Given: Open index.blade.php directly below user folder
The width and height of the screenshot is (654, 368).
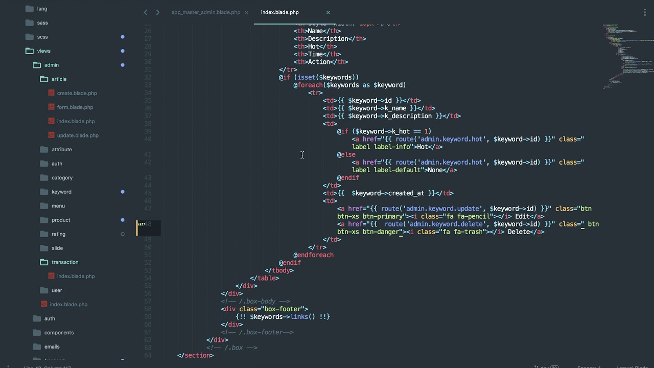Looking at the screenshot, I should (68, 305).
